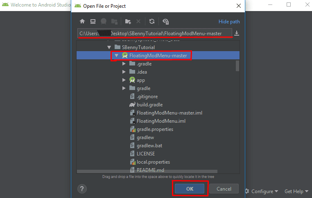Click the Delete toolbar icon
This screenshot has width=312, height=198.
click(x=138, y=21)
